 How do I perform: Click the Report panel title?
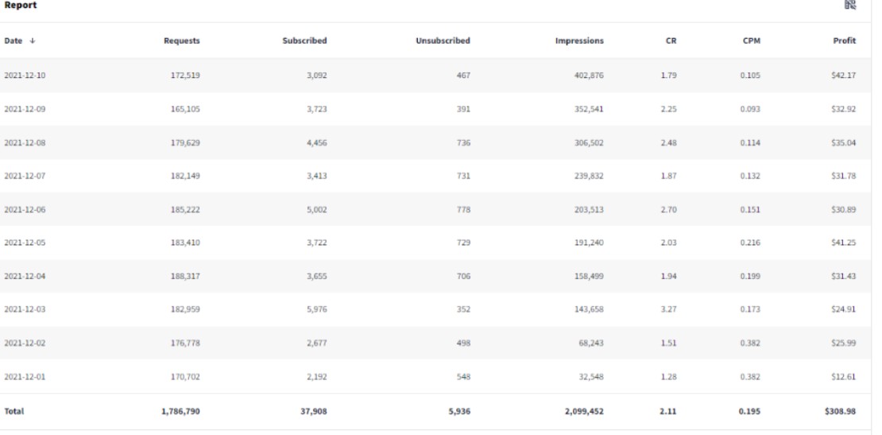tap(20, 5)
